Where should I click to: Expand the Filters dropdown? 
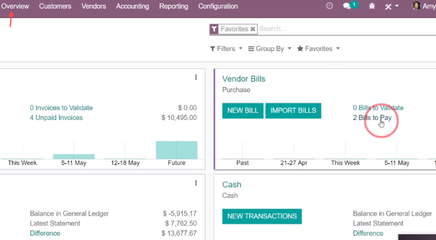pyautogui.click(x=226, y=49)
